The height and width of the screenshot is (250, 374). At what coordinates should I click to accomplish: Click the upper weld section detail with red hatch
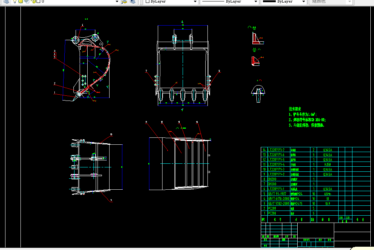tap(257, 38)
